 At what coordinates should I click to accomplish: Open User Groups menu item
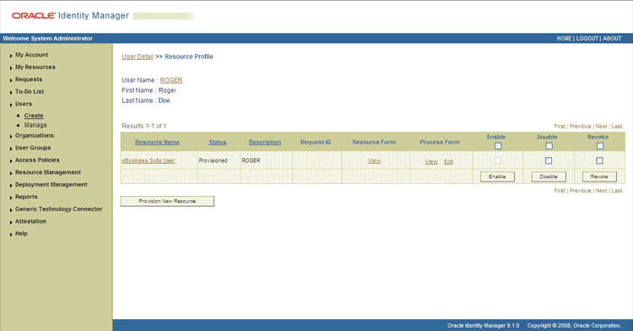[x=33, y=148]
